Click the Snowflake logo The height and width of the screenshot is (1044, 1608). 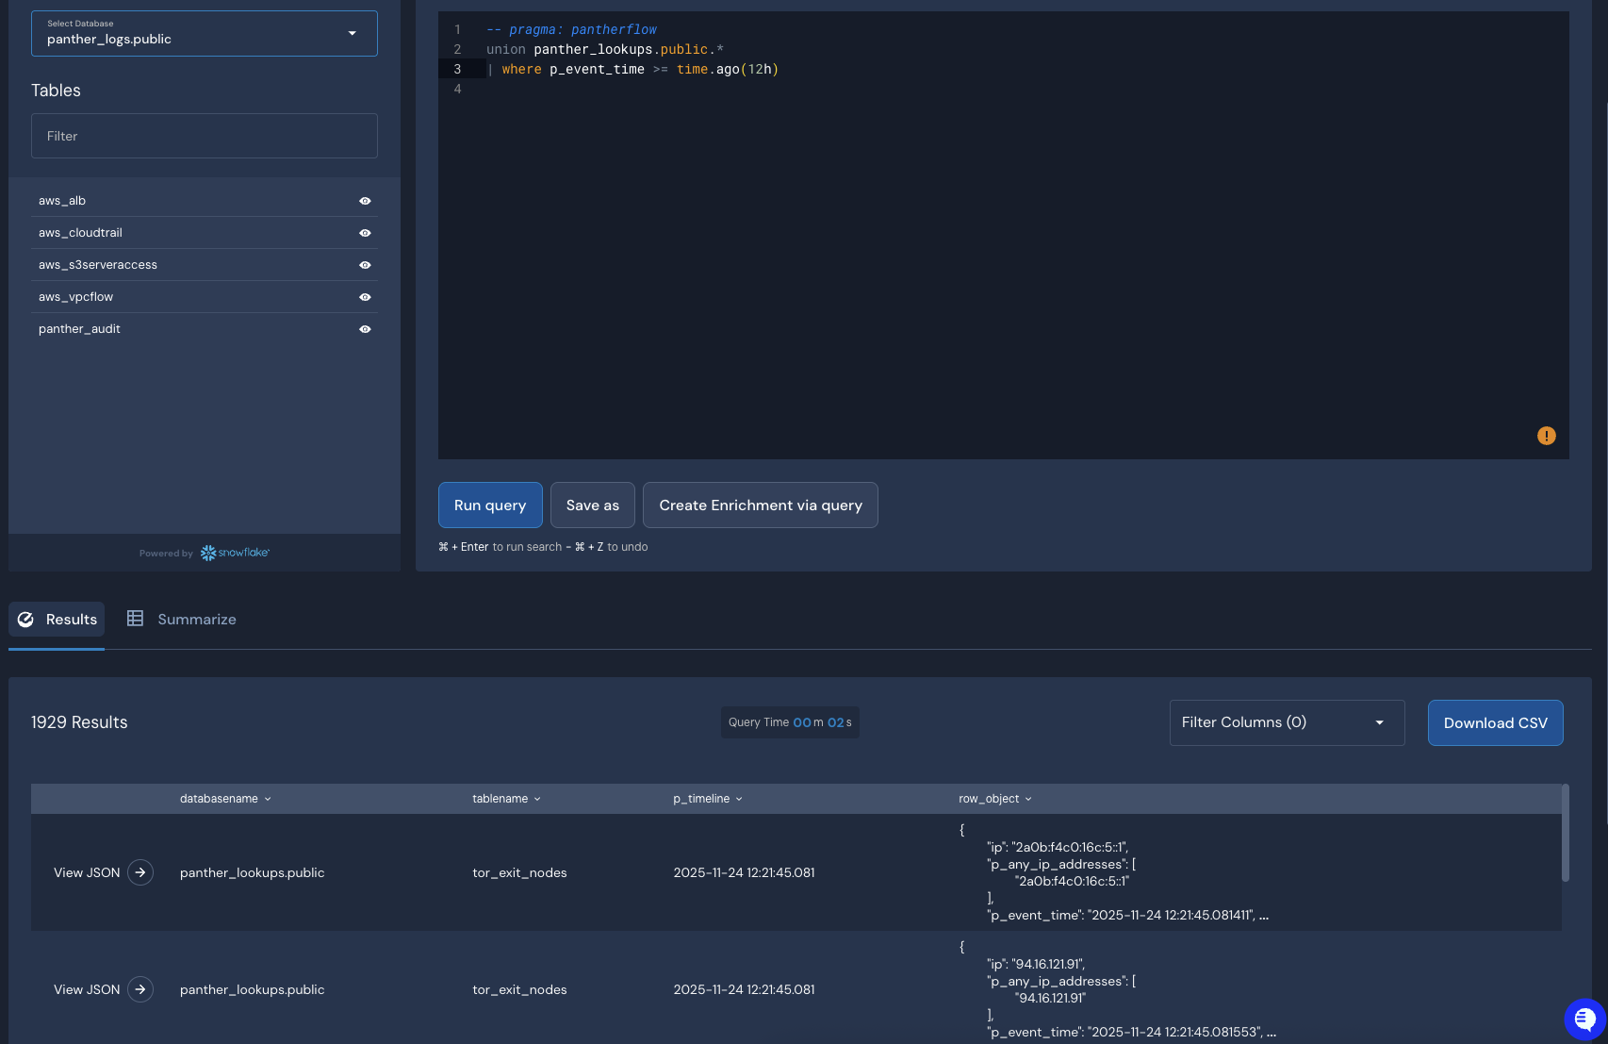pos(235,553)
